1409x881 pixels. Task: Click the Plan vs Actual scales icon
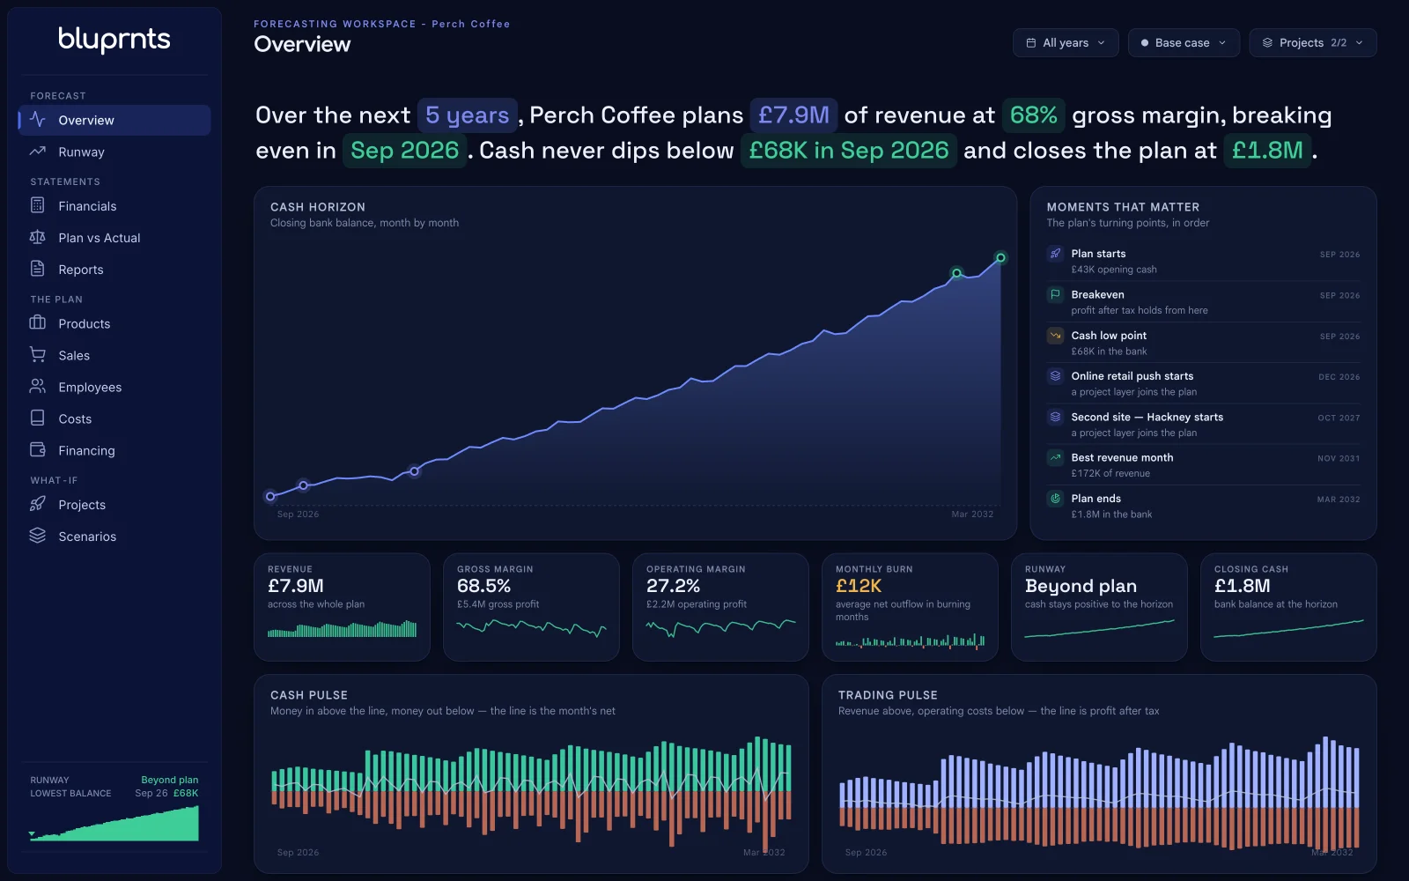pyautogui.click(x=37, y=237)
